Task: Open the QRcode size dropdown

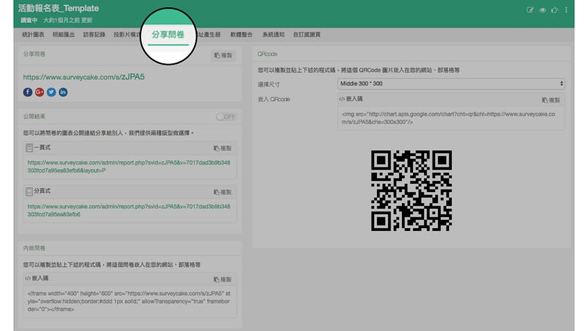Action: pos(451,84)
